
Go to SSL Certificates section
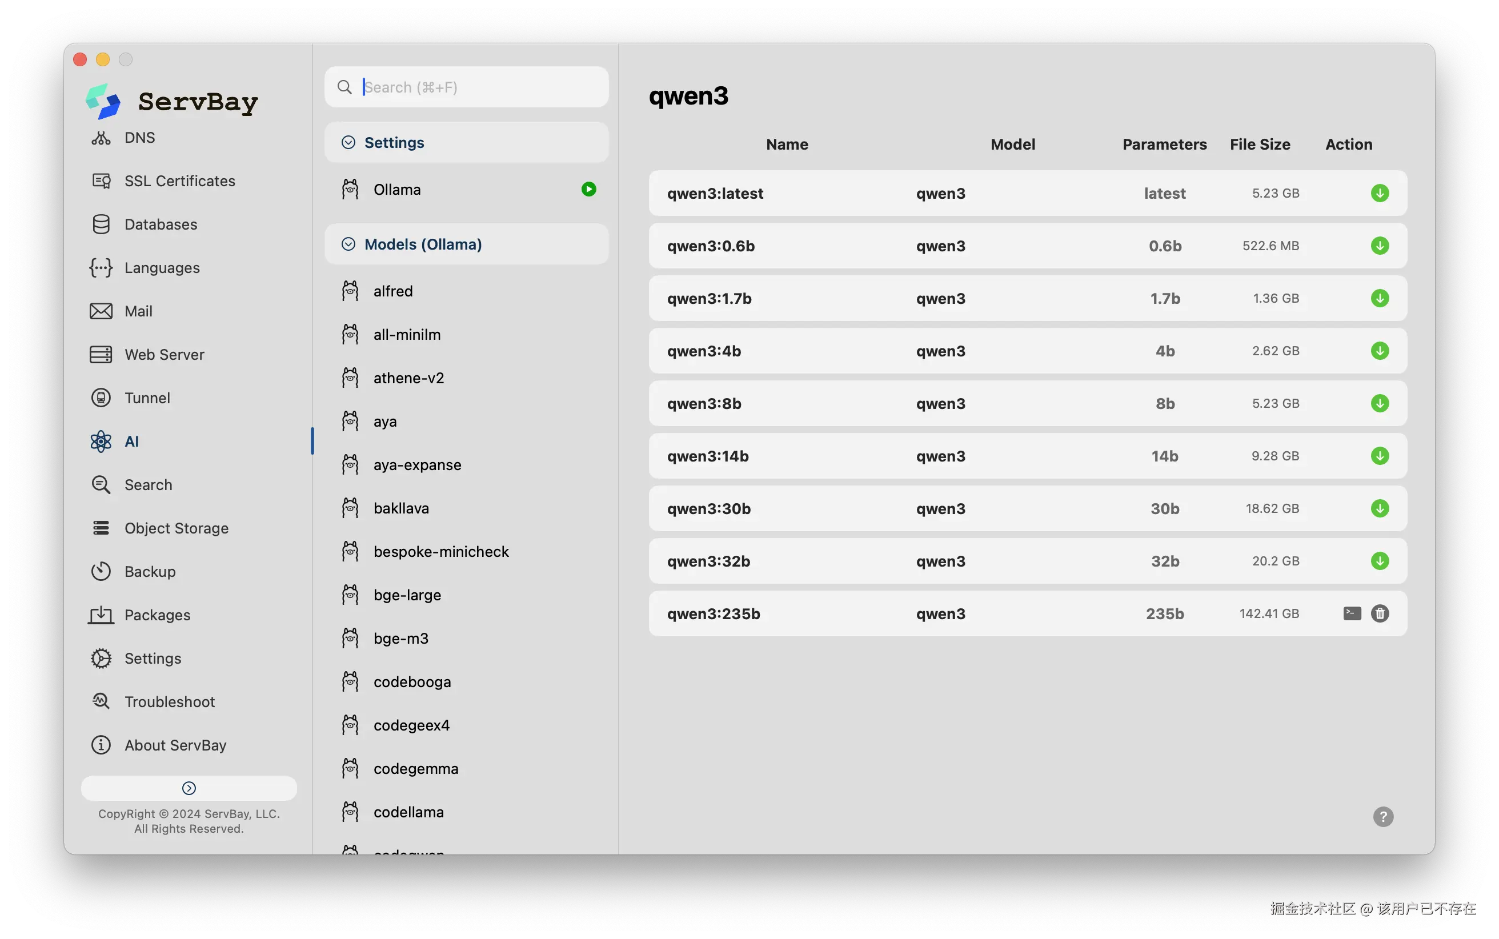coord(179,180)
